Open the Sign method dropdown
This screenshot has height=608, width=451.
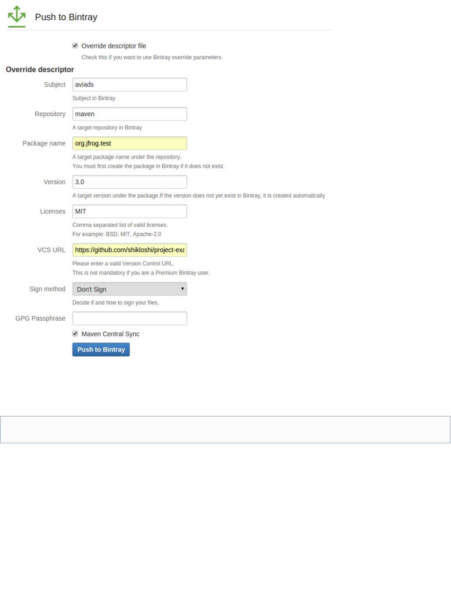(130, 289)
